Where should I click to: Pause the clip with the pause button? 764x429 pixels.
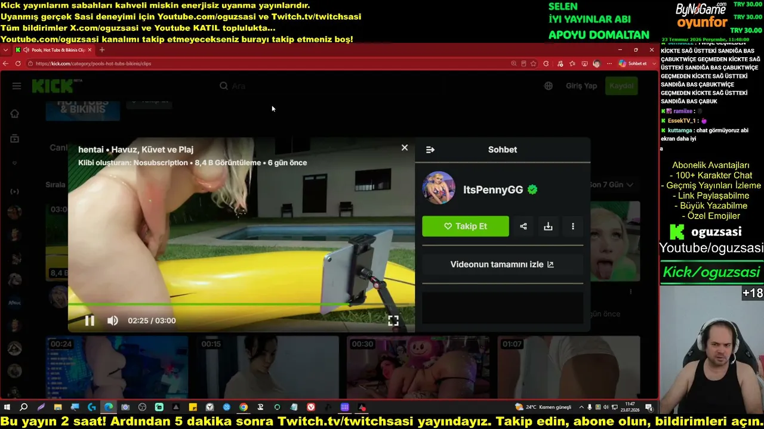click(x=90, y=321)
